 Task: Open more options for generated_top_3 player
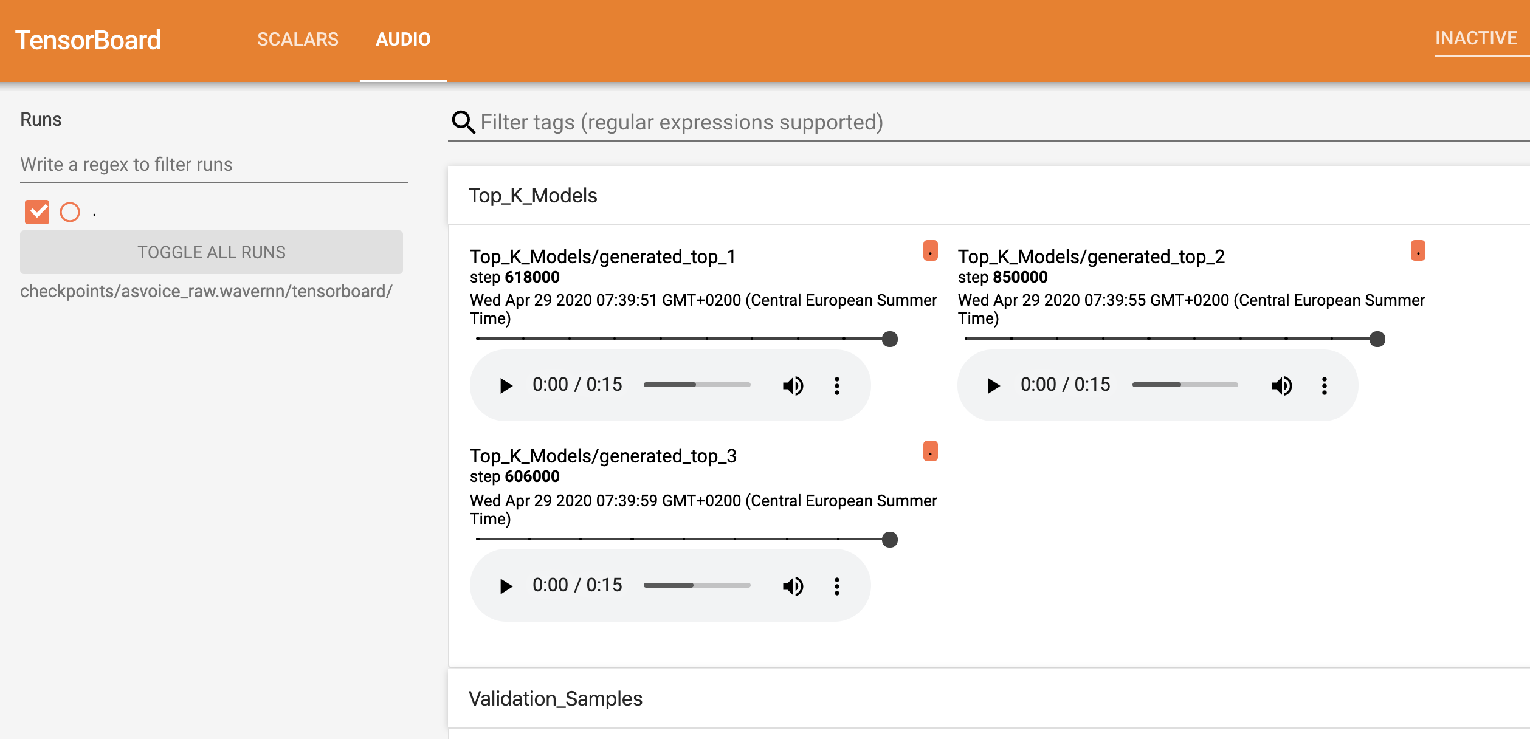point(837,586)
